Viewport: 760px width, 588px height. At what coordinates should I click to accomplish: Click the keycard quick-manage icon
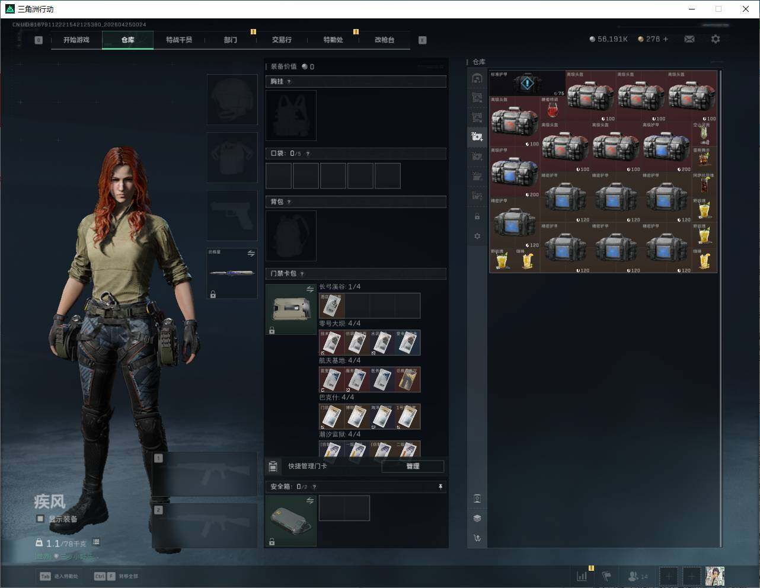(273, 466)
